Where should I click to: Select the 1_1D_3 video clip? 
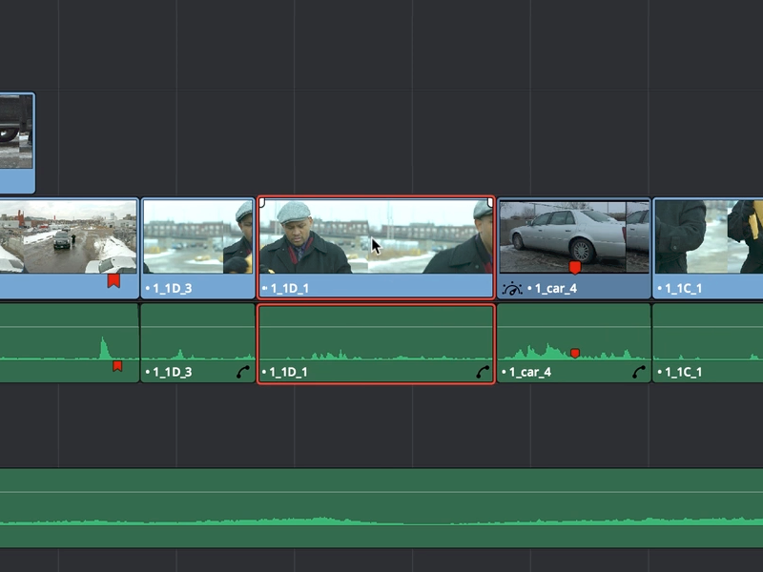198,248
